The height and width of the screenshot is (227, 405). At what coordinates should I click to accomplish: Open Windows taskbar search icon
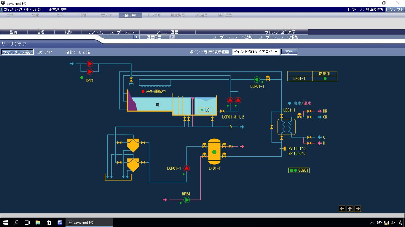point(16,223)
